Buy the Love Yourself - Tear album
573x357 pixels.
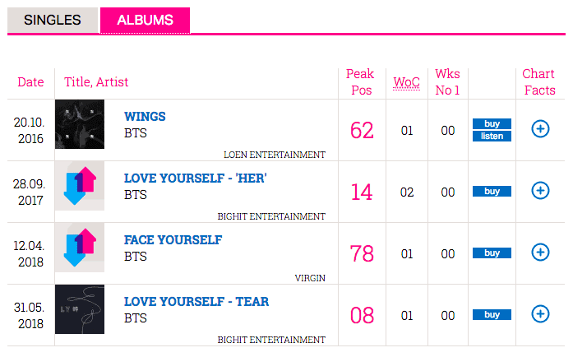[492, 314]
